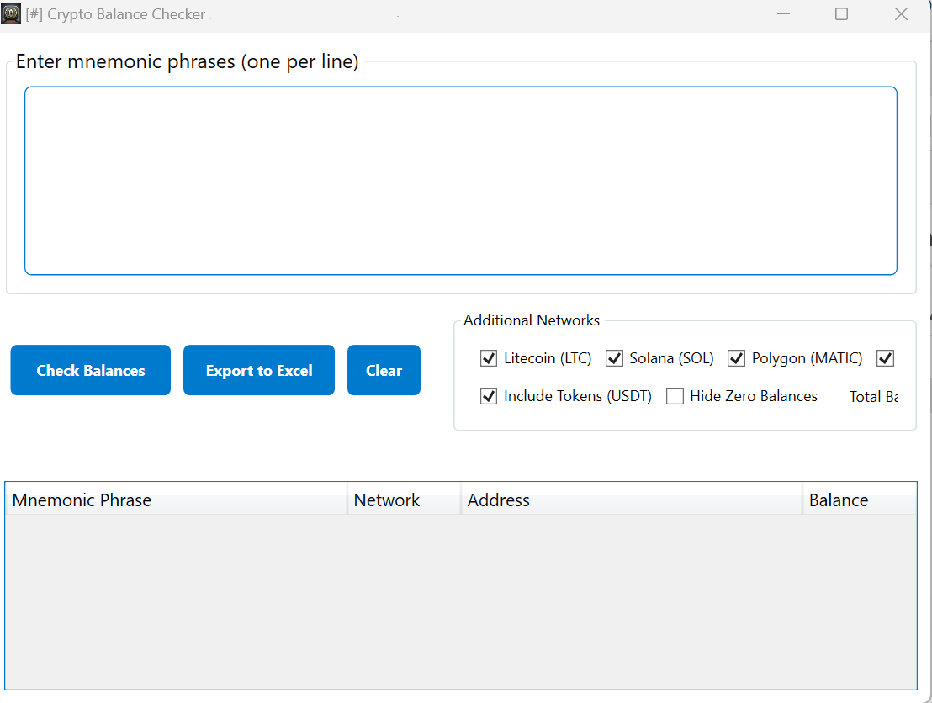Enable Hide Zero Balances
932x703 pixels.
pyautogui.click(x=675, y=396)
